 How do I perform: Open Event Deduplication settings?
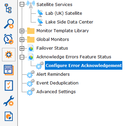click(57, 83)
